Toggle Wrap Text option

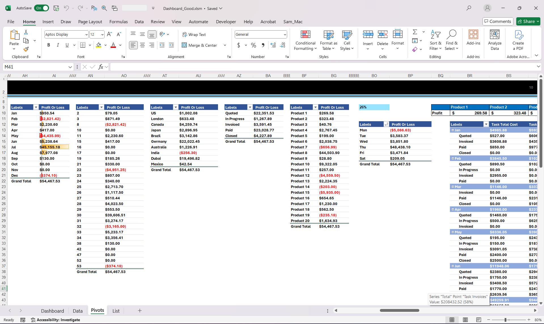click(x=194, y=35)
